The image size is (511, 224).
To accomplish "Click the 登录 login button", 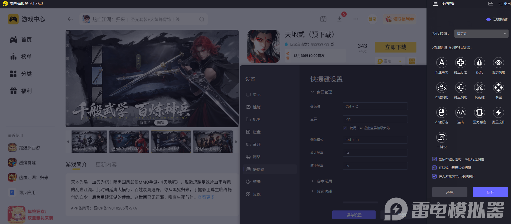I will tap(372, 19).
